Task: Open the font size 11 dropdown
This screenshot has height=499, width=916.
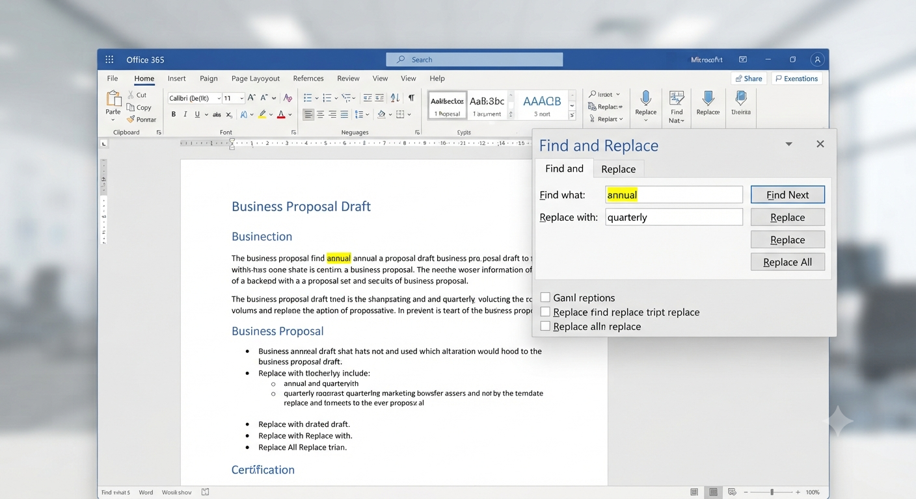Action: pyautogui.click(x=242, y=98)
